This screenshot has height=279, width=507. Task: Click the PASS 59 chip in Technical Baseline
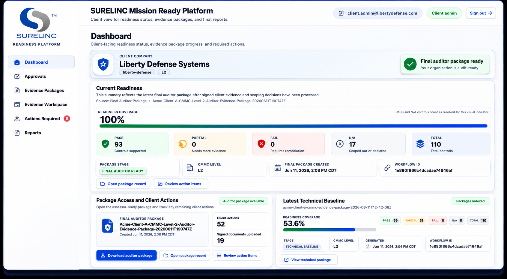[x=390, y=220]
